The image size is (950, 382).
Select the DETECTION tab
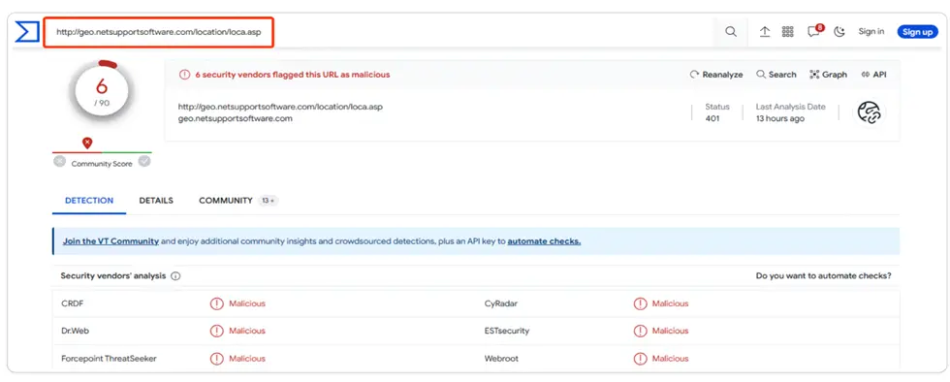tap(89, 201)
